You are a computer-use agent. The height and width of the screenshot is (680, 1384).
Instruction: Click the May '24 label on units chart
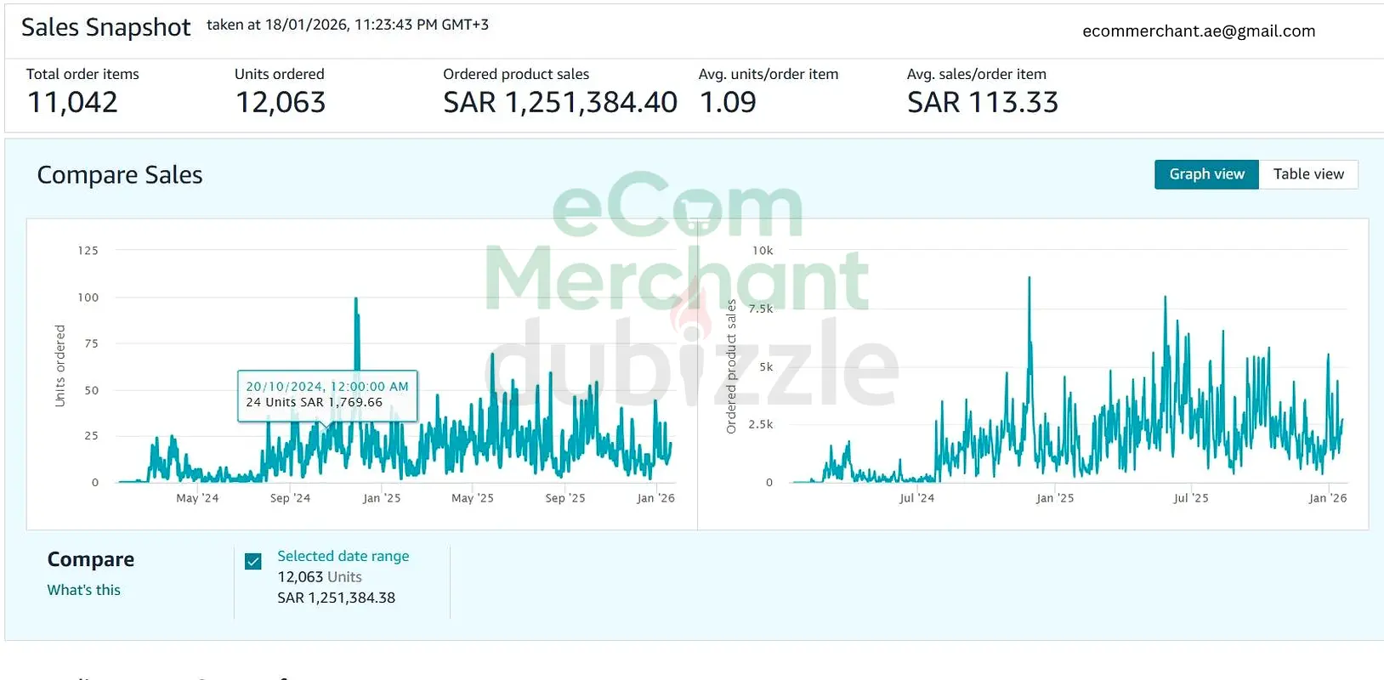(197, 498)
